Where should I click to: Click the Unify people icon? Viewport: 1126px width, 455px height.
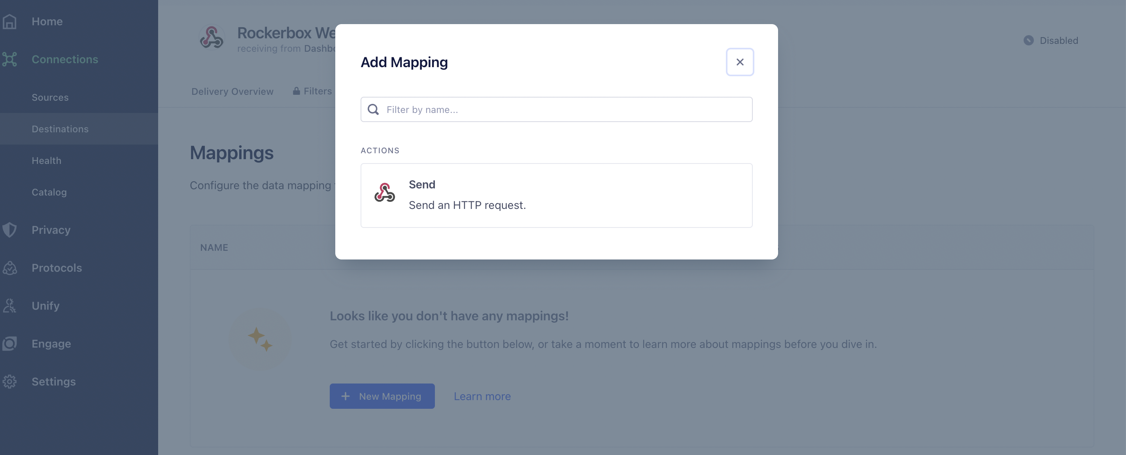9,306
